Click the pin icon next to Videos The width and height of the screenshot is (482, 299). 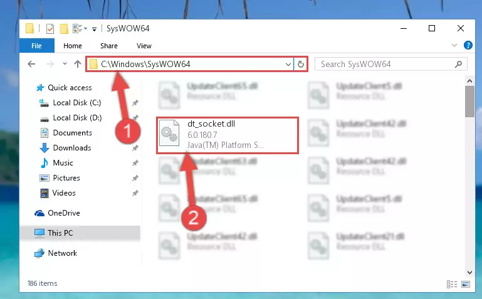[135, 193]
